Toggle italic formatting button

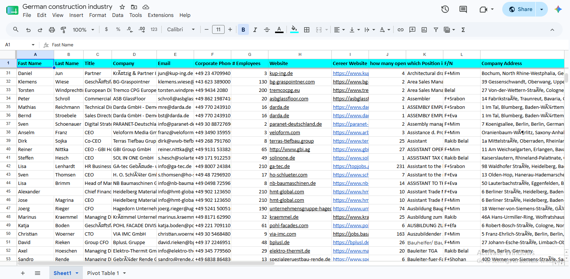point(255,30)
